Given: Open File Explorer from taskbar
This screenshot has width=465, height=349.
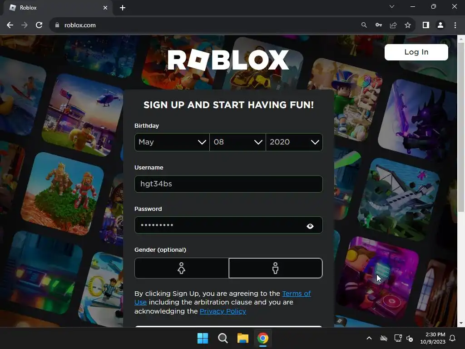Looking at the screenshot, I should click(x=242, y=338).
